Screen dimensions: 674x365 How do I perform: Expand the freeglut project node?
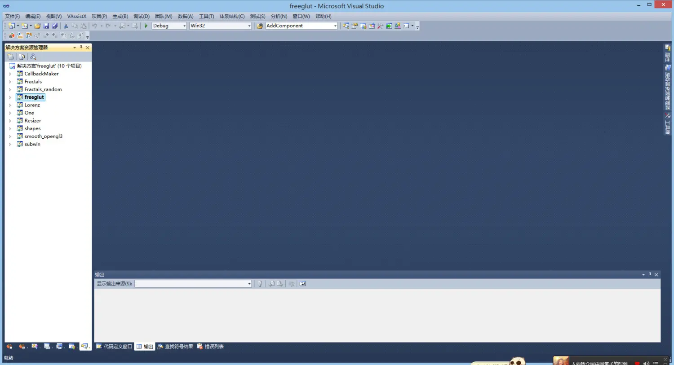pyautogui.click(x=10, y=97)
